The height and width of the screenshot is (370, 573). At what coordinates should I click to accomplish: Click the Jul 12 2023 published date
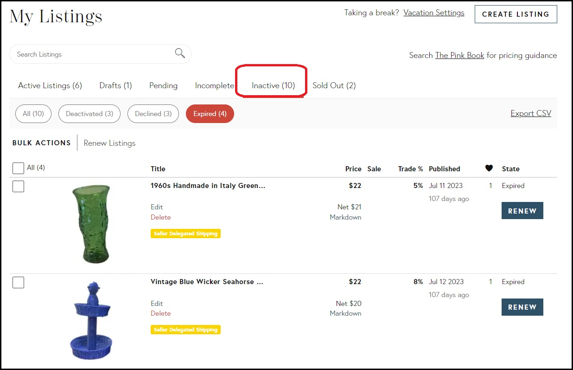(x=446, y=282)
